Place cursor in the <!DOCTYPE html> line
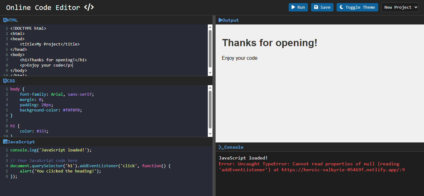This screenshot has height=196, width=424. coord(28,28)
